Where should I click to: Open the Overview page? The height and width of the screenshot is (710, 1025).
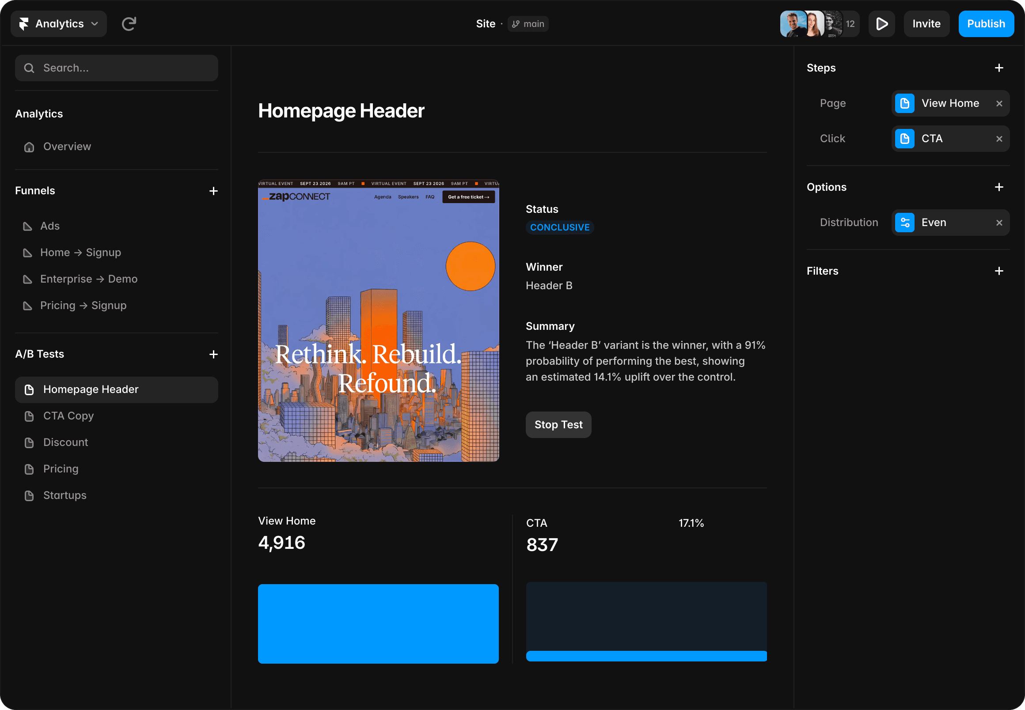(117, 146)
